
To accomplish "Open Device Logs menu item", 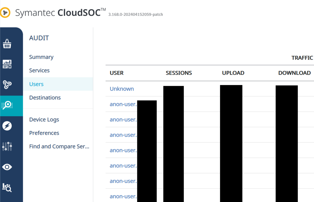I will [44, 120].
